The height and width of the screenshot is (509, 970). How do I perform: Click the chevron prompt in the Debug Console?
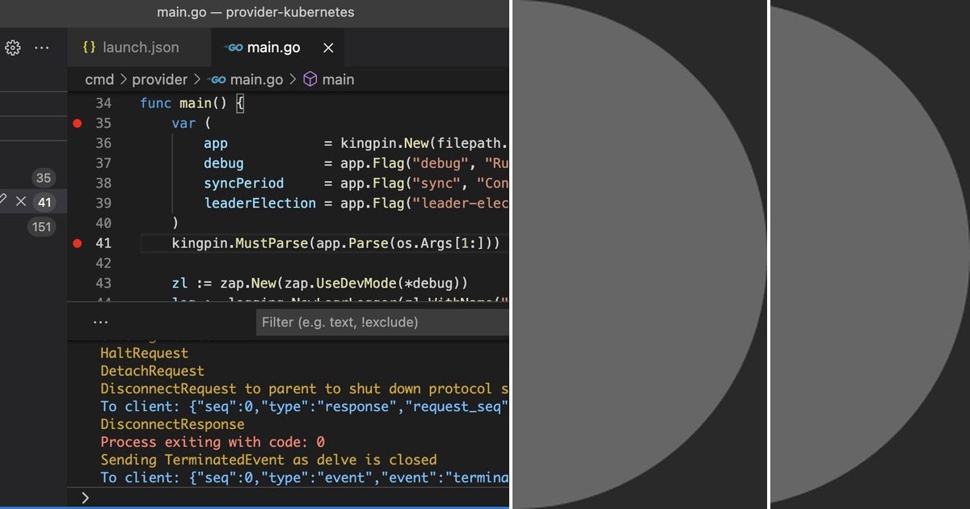pyautogui.click(x=85, y=498)
